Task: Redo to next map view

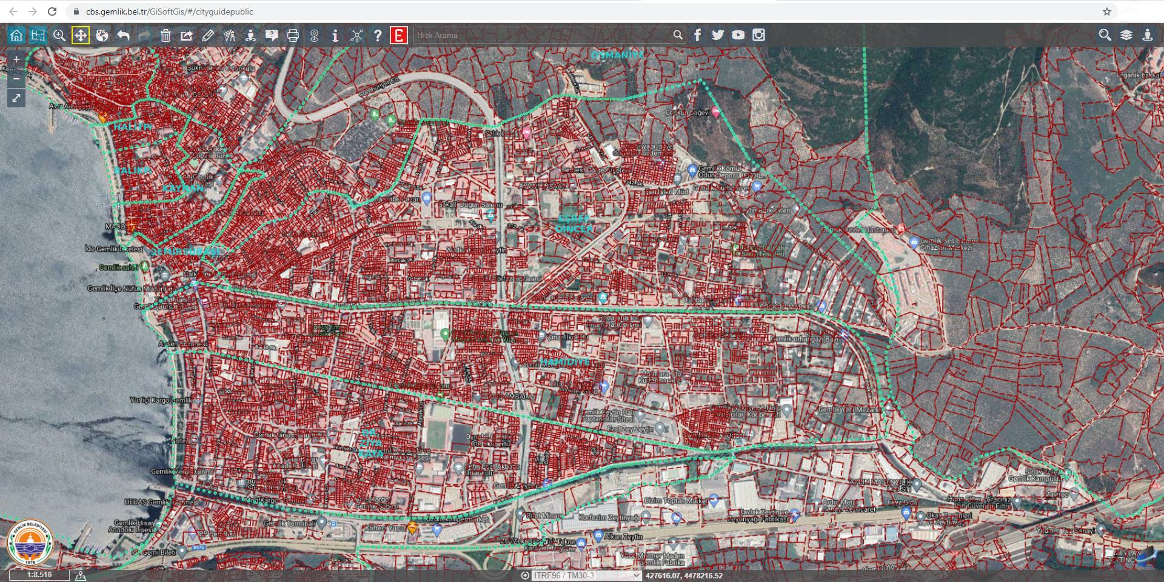Action: 144,35
